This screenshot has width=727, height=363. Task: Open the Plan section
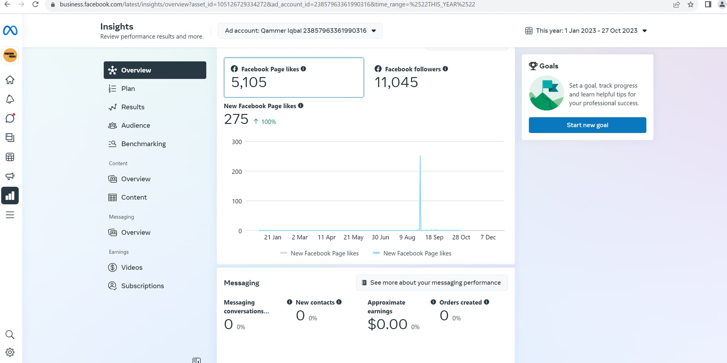click(155, 89)
